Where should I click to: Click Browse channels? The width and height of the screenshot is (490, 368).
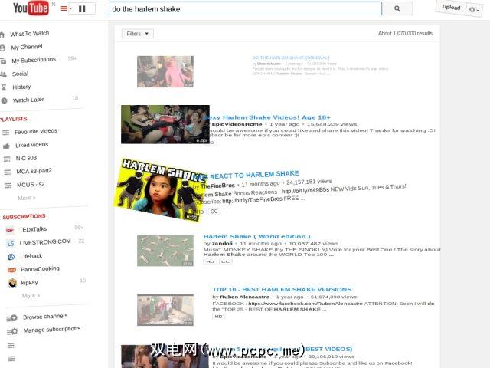(45, 317)
